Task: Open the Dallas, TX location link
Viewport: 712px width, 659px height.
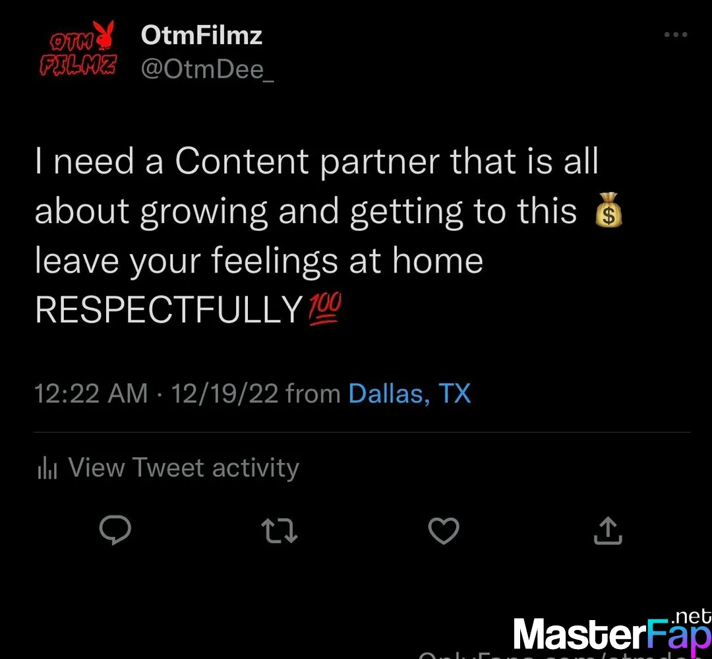Action: 409,393
